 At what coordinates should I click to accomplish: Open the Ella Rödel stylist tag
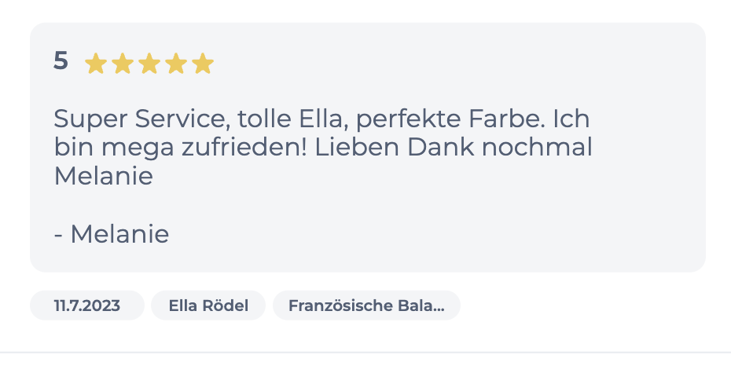208,306
